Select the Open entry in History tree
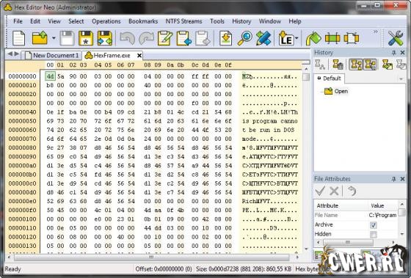 pos(336,91)
